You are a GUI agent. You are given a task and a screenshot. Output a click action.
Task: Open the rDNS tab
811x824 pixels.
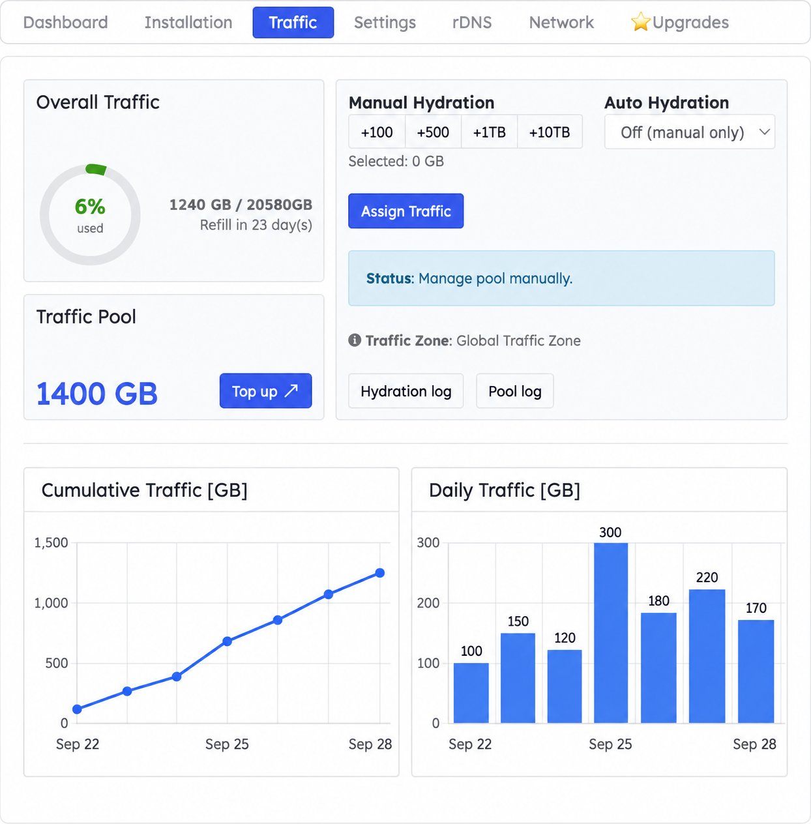click(x=472, y=22)
